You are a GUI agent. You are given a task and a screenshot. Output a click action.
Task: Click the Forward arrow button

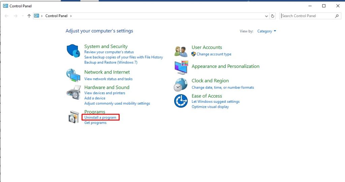pos(15,16)
